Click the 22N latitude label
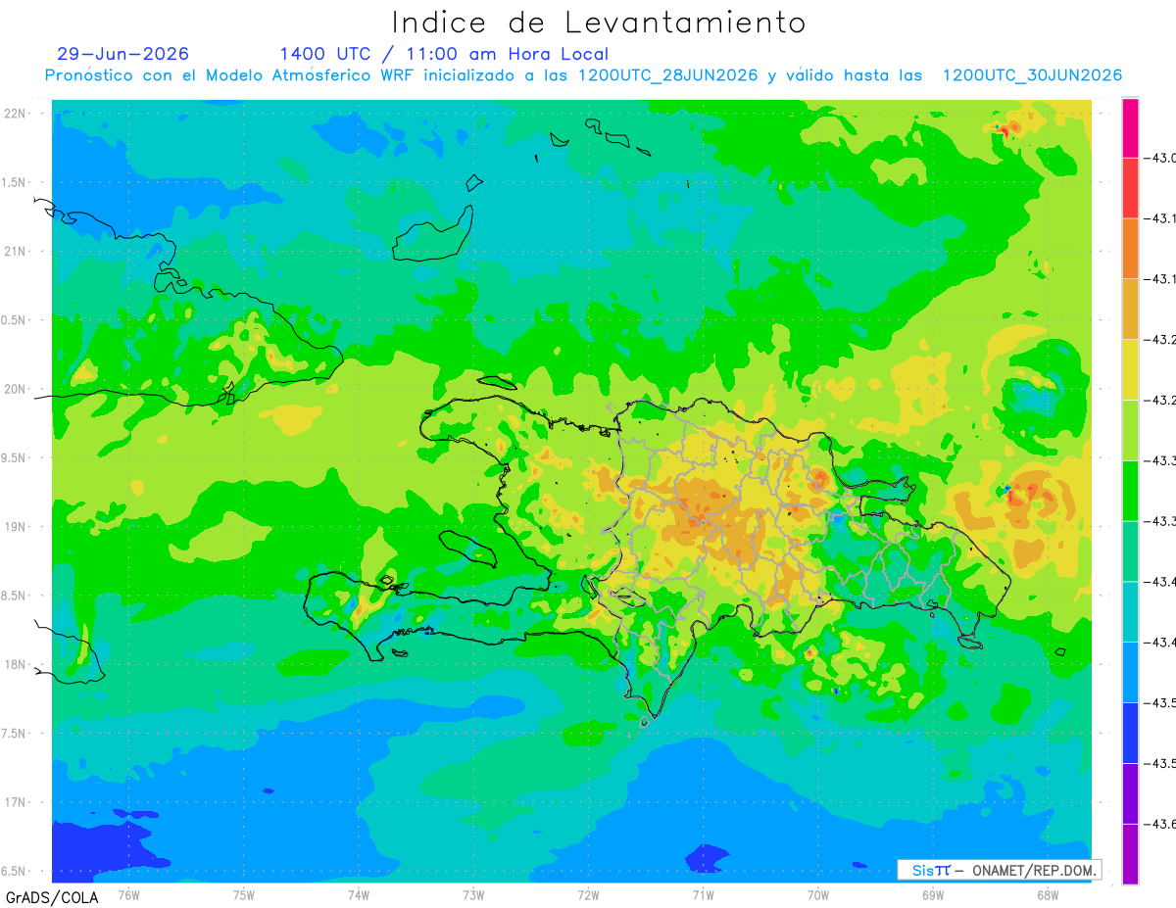The height and width of the screenshot is (908, 1176). click(x=17, y=114)
